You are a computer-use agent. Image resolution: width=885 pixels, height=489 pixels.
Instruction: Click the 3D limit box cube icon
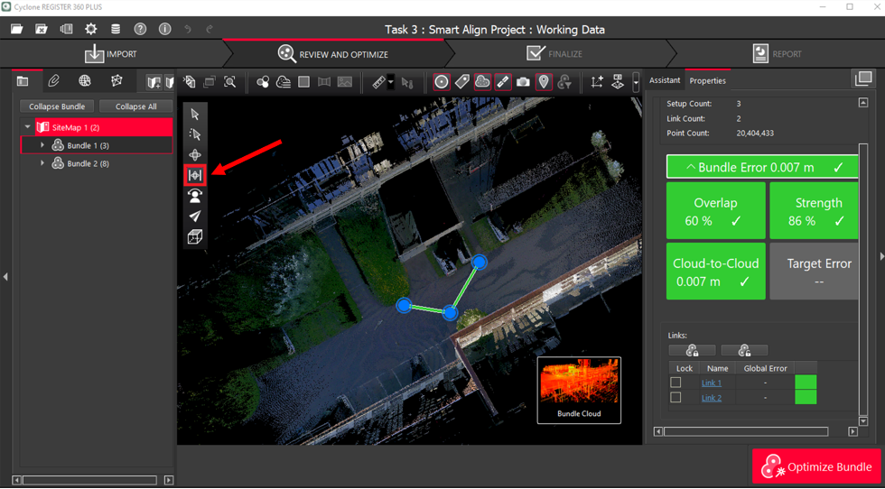coord(195,237)
